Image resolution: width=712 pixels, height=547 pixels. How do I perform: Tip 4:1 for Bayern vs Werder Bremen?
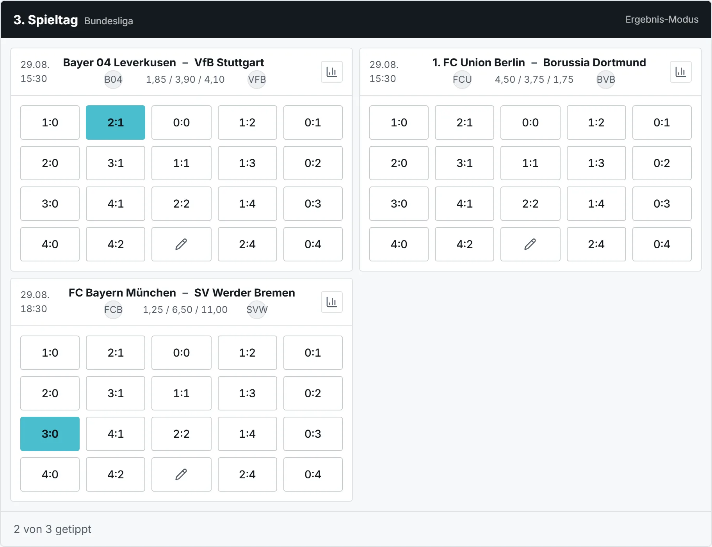[x=116, y=434]
